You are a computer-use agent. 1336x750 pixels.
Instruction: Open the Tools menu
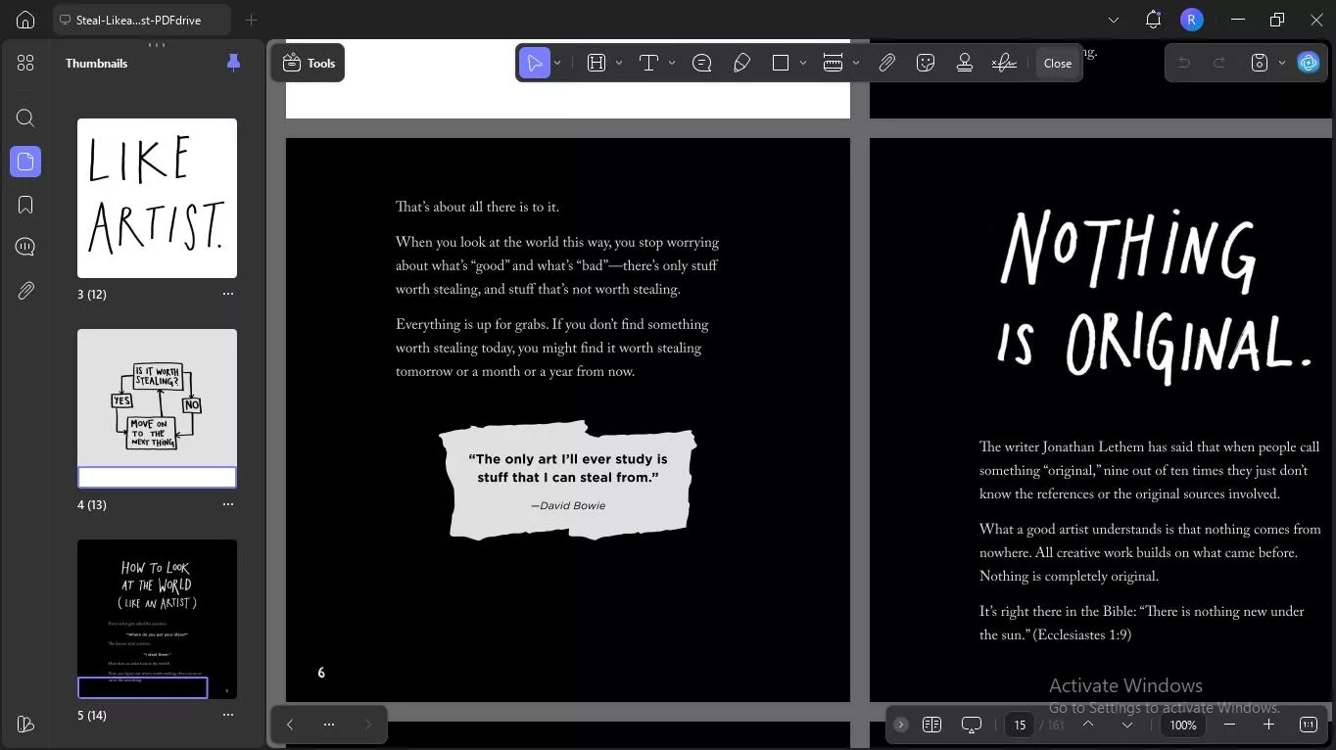[x=309, y=64]
